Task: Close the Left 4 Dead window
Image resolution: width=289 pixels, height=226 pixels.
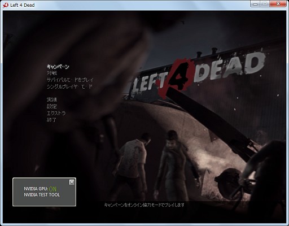Action: tap(278, 4)
